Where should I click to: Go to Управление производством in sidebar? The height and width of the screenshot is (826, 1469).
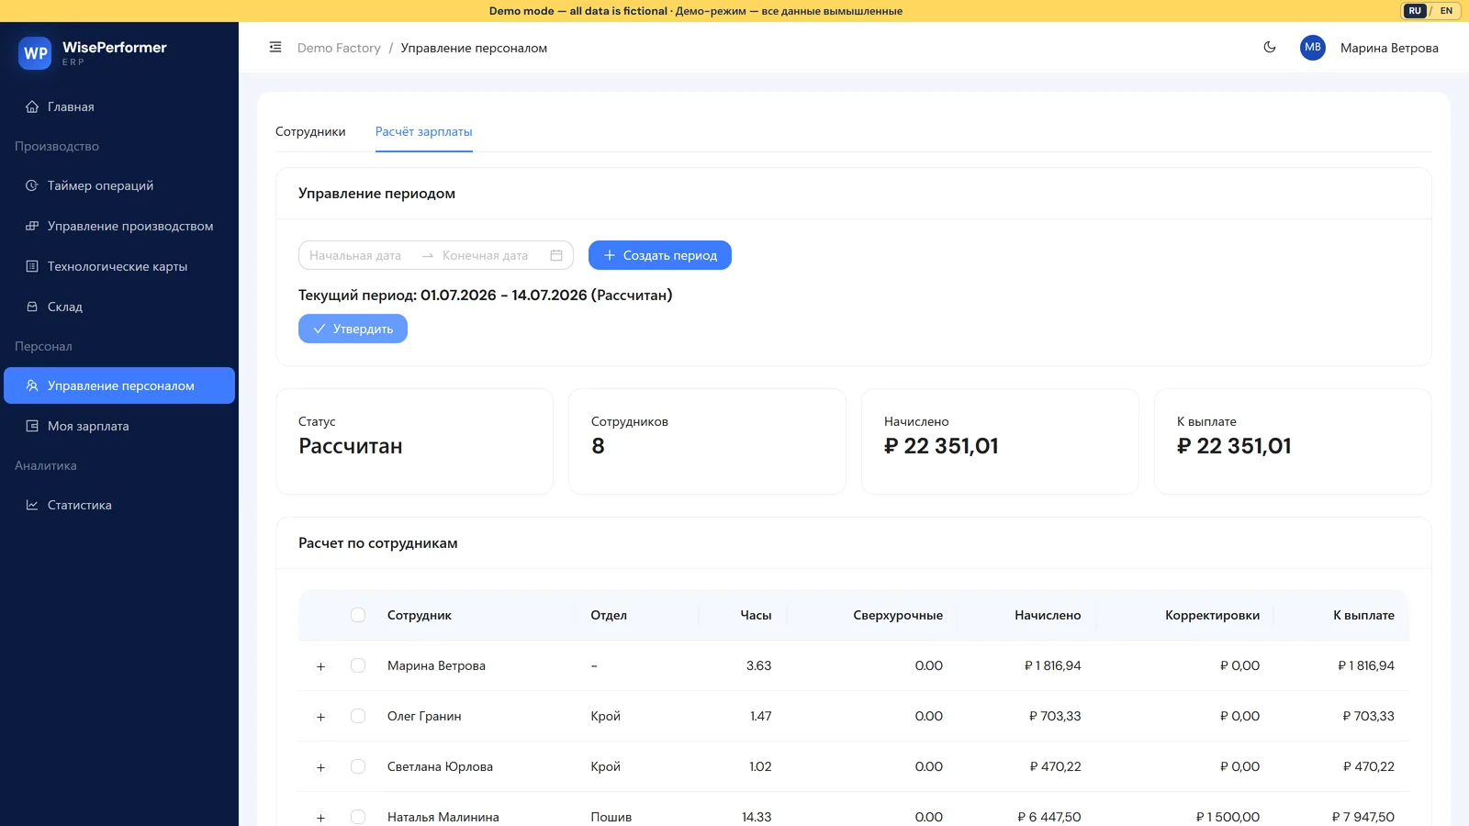119,226
